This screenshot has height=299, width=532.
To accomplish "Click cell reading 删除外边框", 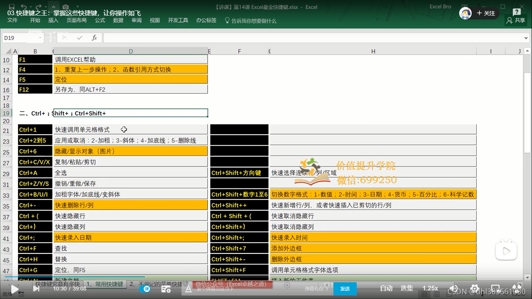I will click(x=373, y=259).
